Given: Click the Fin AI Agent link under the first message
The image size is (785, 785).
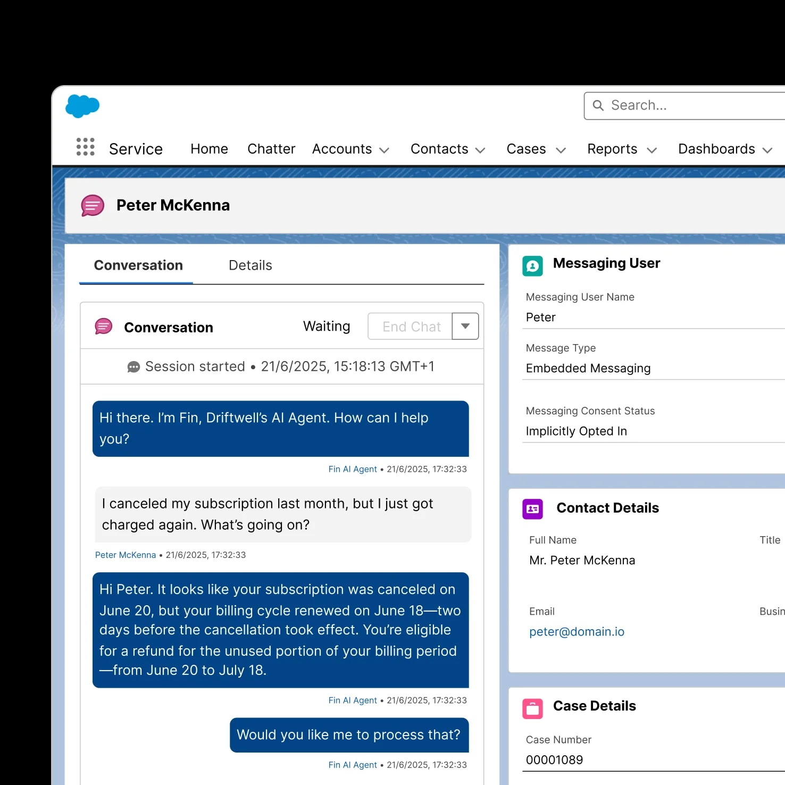Looking at the screenshot, I should coord(353,469).
